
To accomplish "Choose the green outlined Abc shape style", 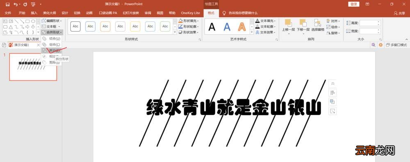I will [x=165, y=26].
